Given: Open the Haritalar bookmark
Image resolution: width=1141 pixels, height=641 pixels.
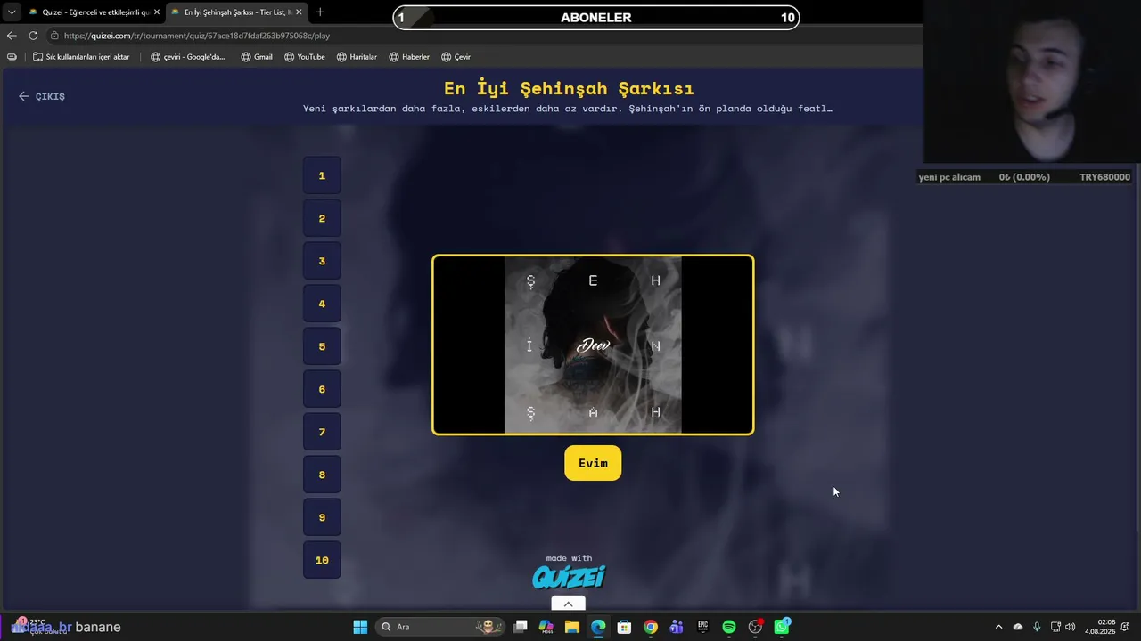Looking at the screenshot, I should point(357,57).
